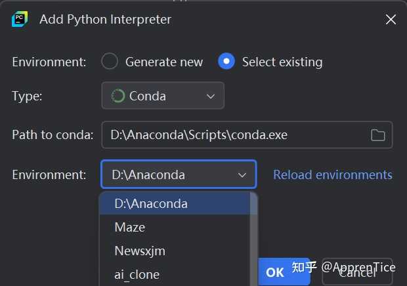
Task: Click the Environment combo box showing D:\Anaconda
Action: 171,175
